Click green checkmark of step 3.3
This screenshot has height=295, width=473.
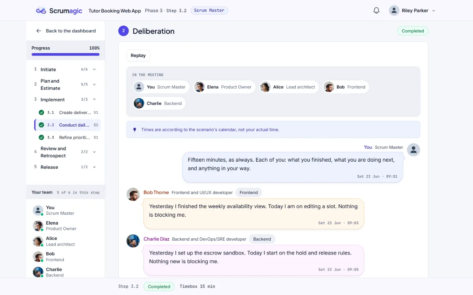click(41, 138)
